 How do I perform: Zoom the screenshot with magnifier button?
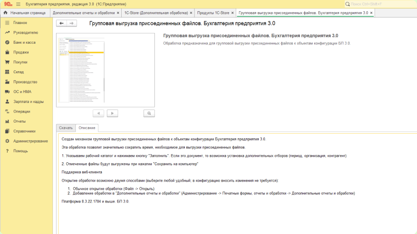pyautogui.click(x=149, y=113)
